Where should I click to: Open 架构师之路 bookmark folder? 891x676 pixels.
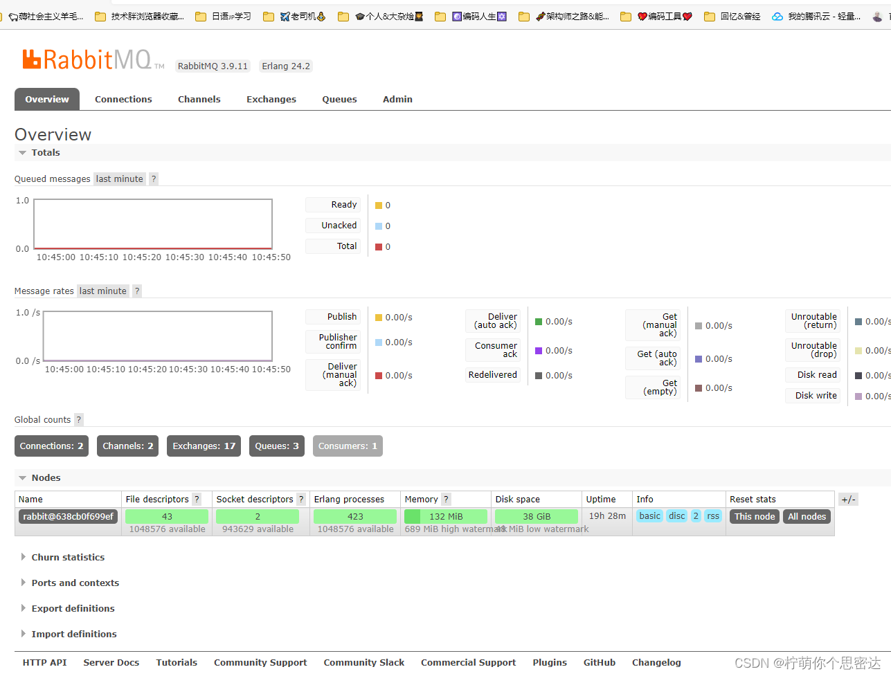point(564,16)
